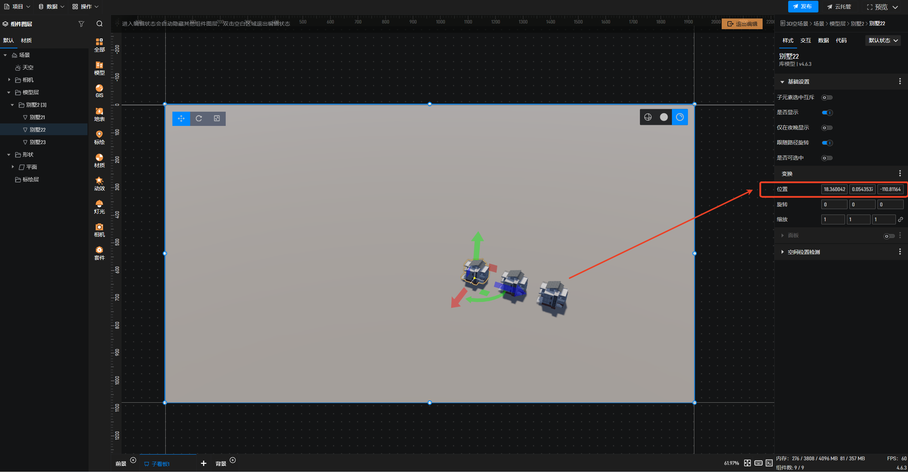Collapse the 模型层 tree folder
Viewport: 908px width, 472px height.
[9, 92]
